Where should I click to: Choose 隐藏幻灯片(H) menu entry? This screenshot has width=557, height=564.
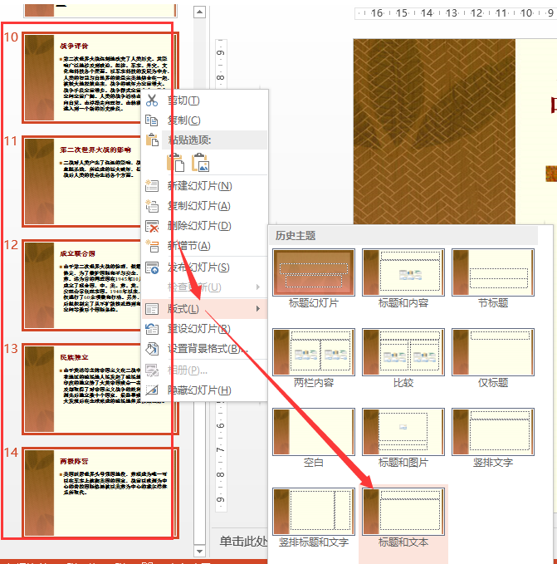(199, 390)
